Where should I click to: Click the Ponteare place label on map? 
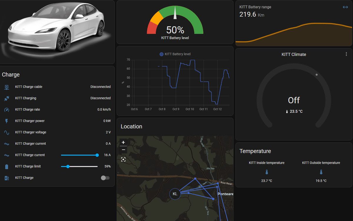pos(225,194)
